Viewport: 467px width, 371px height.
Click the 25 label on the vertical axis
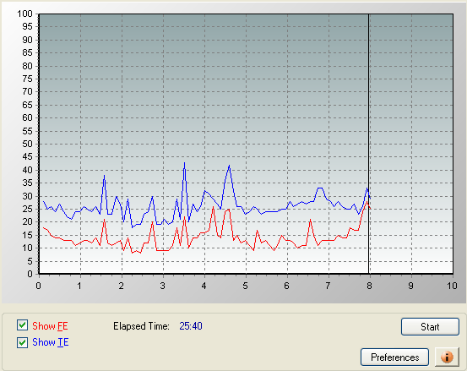tap(27, 209)
